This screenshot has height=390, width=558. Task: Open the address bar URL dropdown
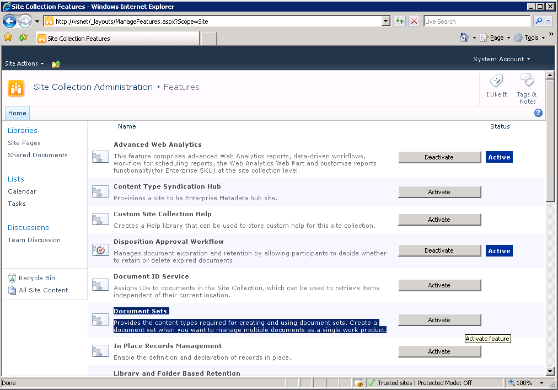(x=386, y=22)
